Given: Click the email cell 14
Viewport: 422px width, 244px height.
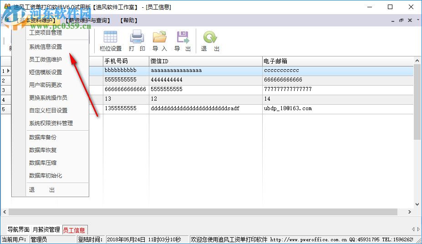Looking at the screenshot, I should [x=338, y=99].
